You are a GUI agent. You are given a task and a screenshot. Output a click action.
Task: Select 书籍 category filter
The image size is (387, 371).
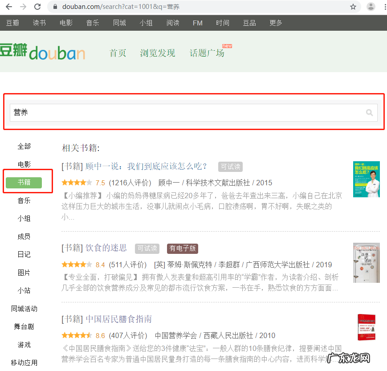24,183
